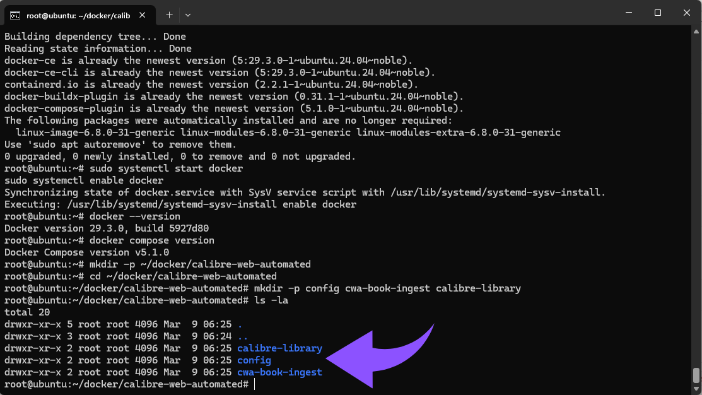Click the cwa-book-ingest folder name
This screenshot has height=395, width=702.
click(279, 372)
